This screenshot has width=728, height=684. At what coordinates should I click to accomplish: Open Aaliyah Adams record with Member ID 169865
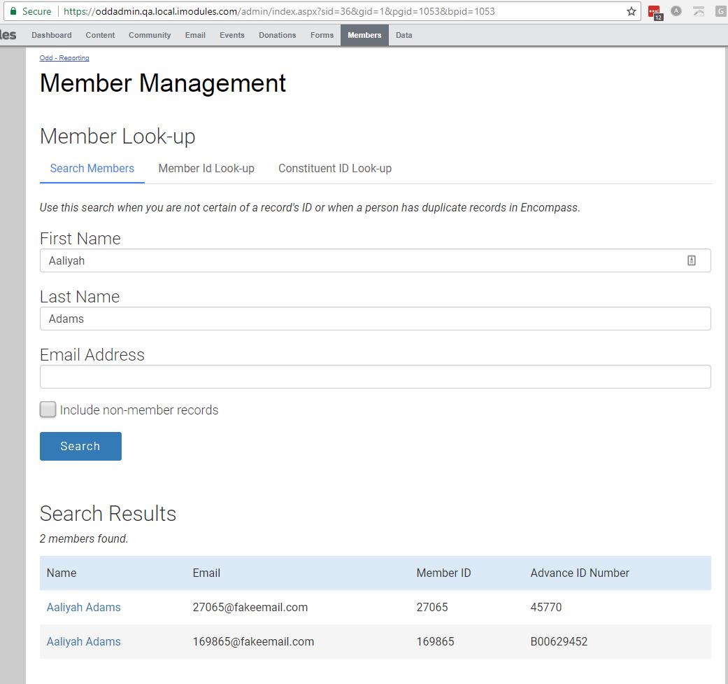(84, 642)
